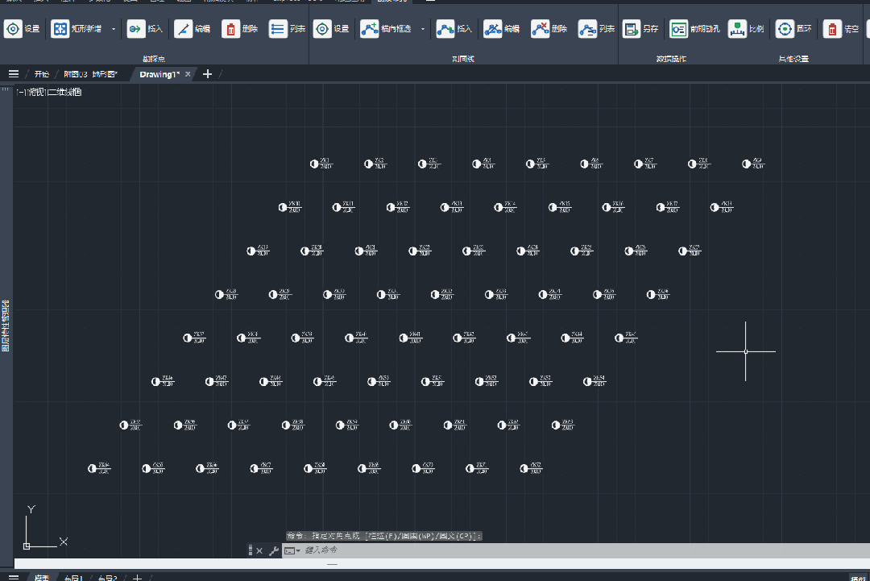Switch to the 布局1 layout tab
870x581 pixels.
tap(73, 578)
